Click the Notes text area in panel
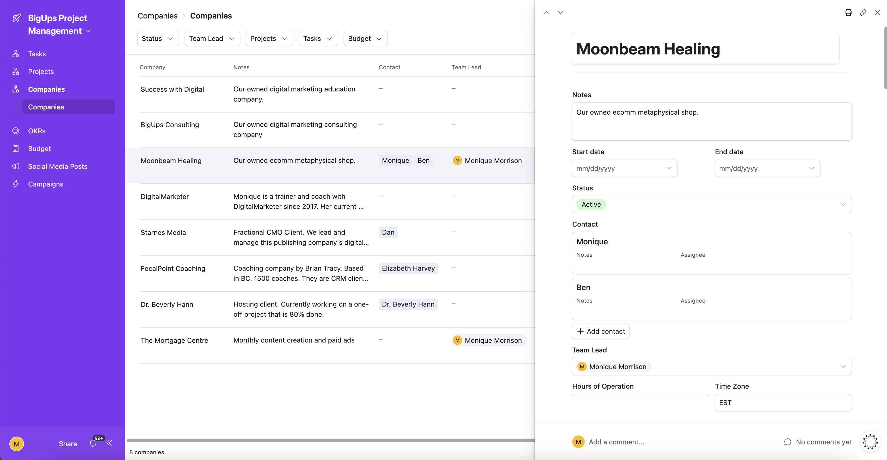 [x=712, y=121]
